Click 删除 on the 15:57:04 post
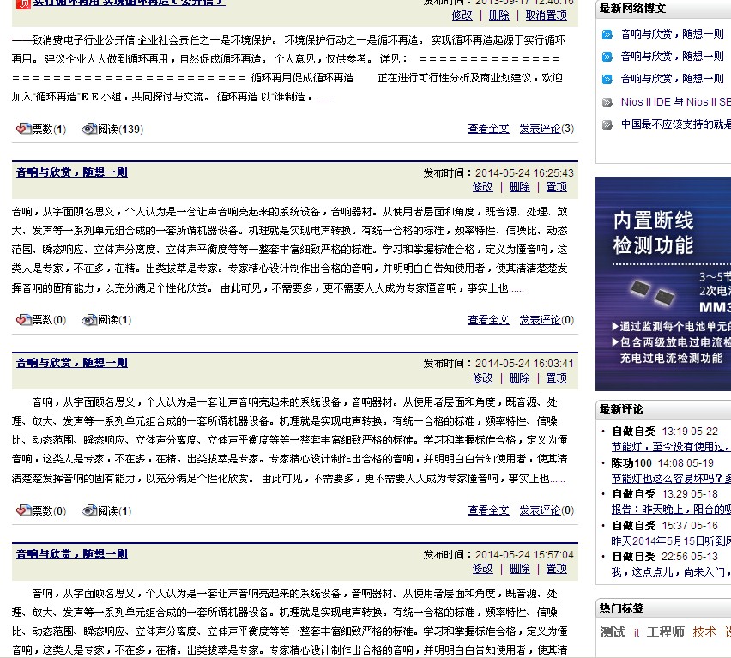The height and width of the screenshot is (658, 731). point(519,569)
